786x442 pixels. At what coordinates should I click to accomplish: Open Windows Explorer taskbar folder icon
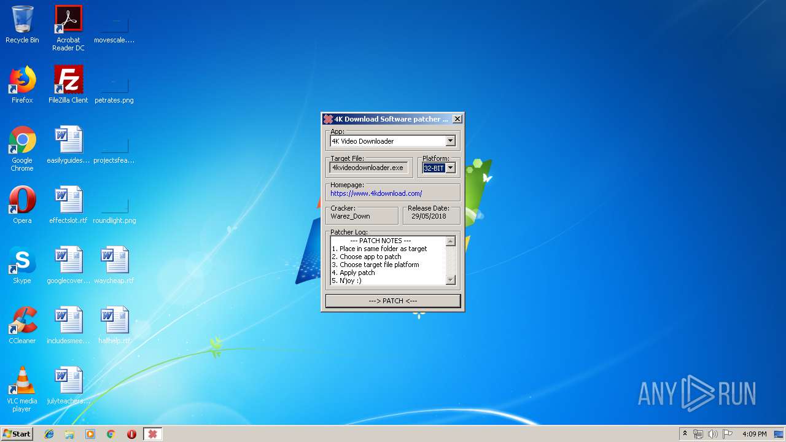coord(69,434)
